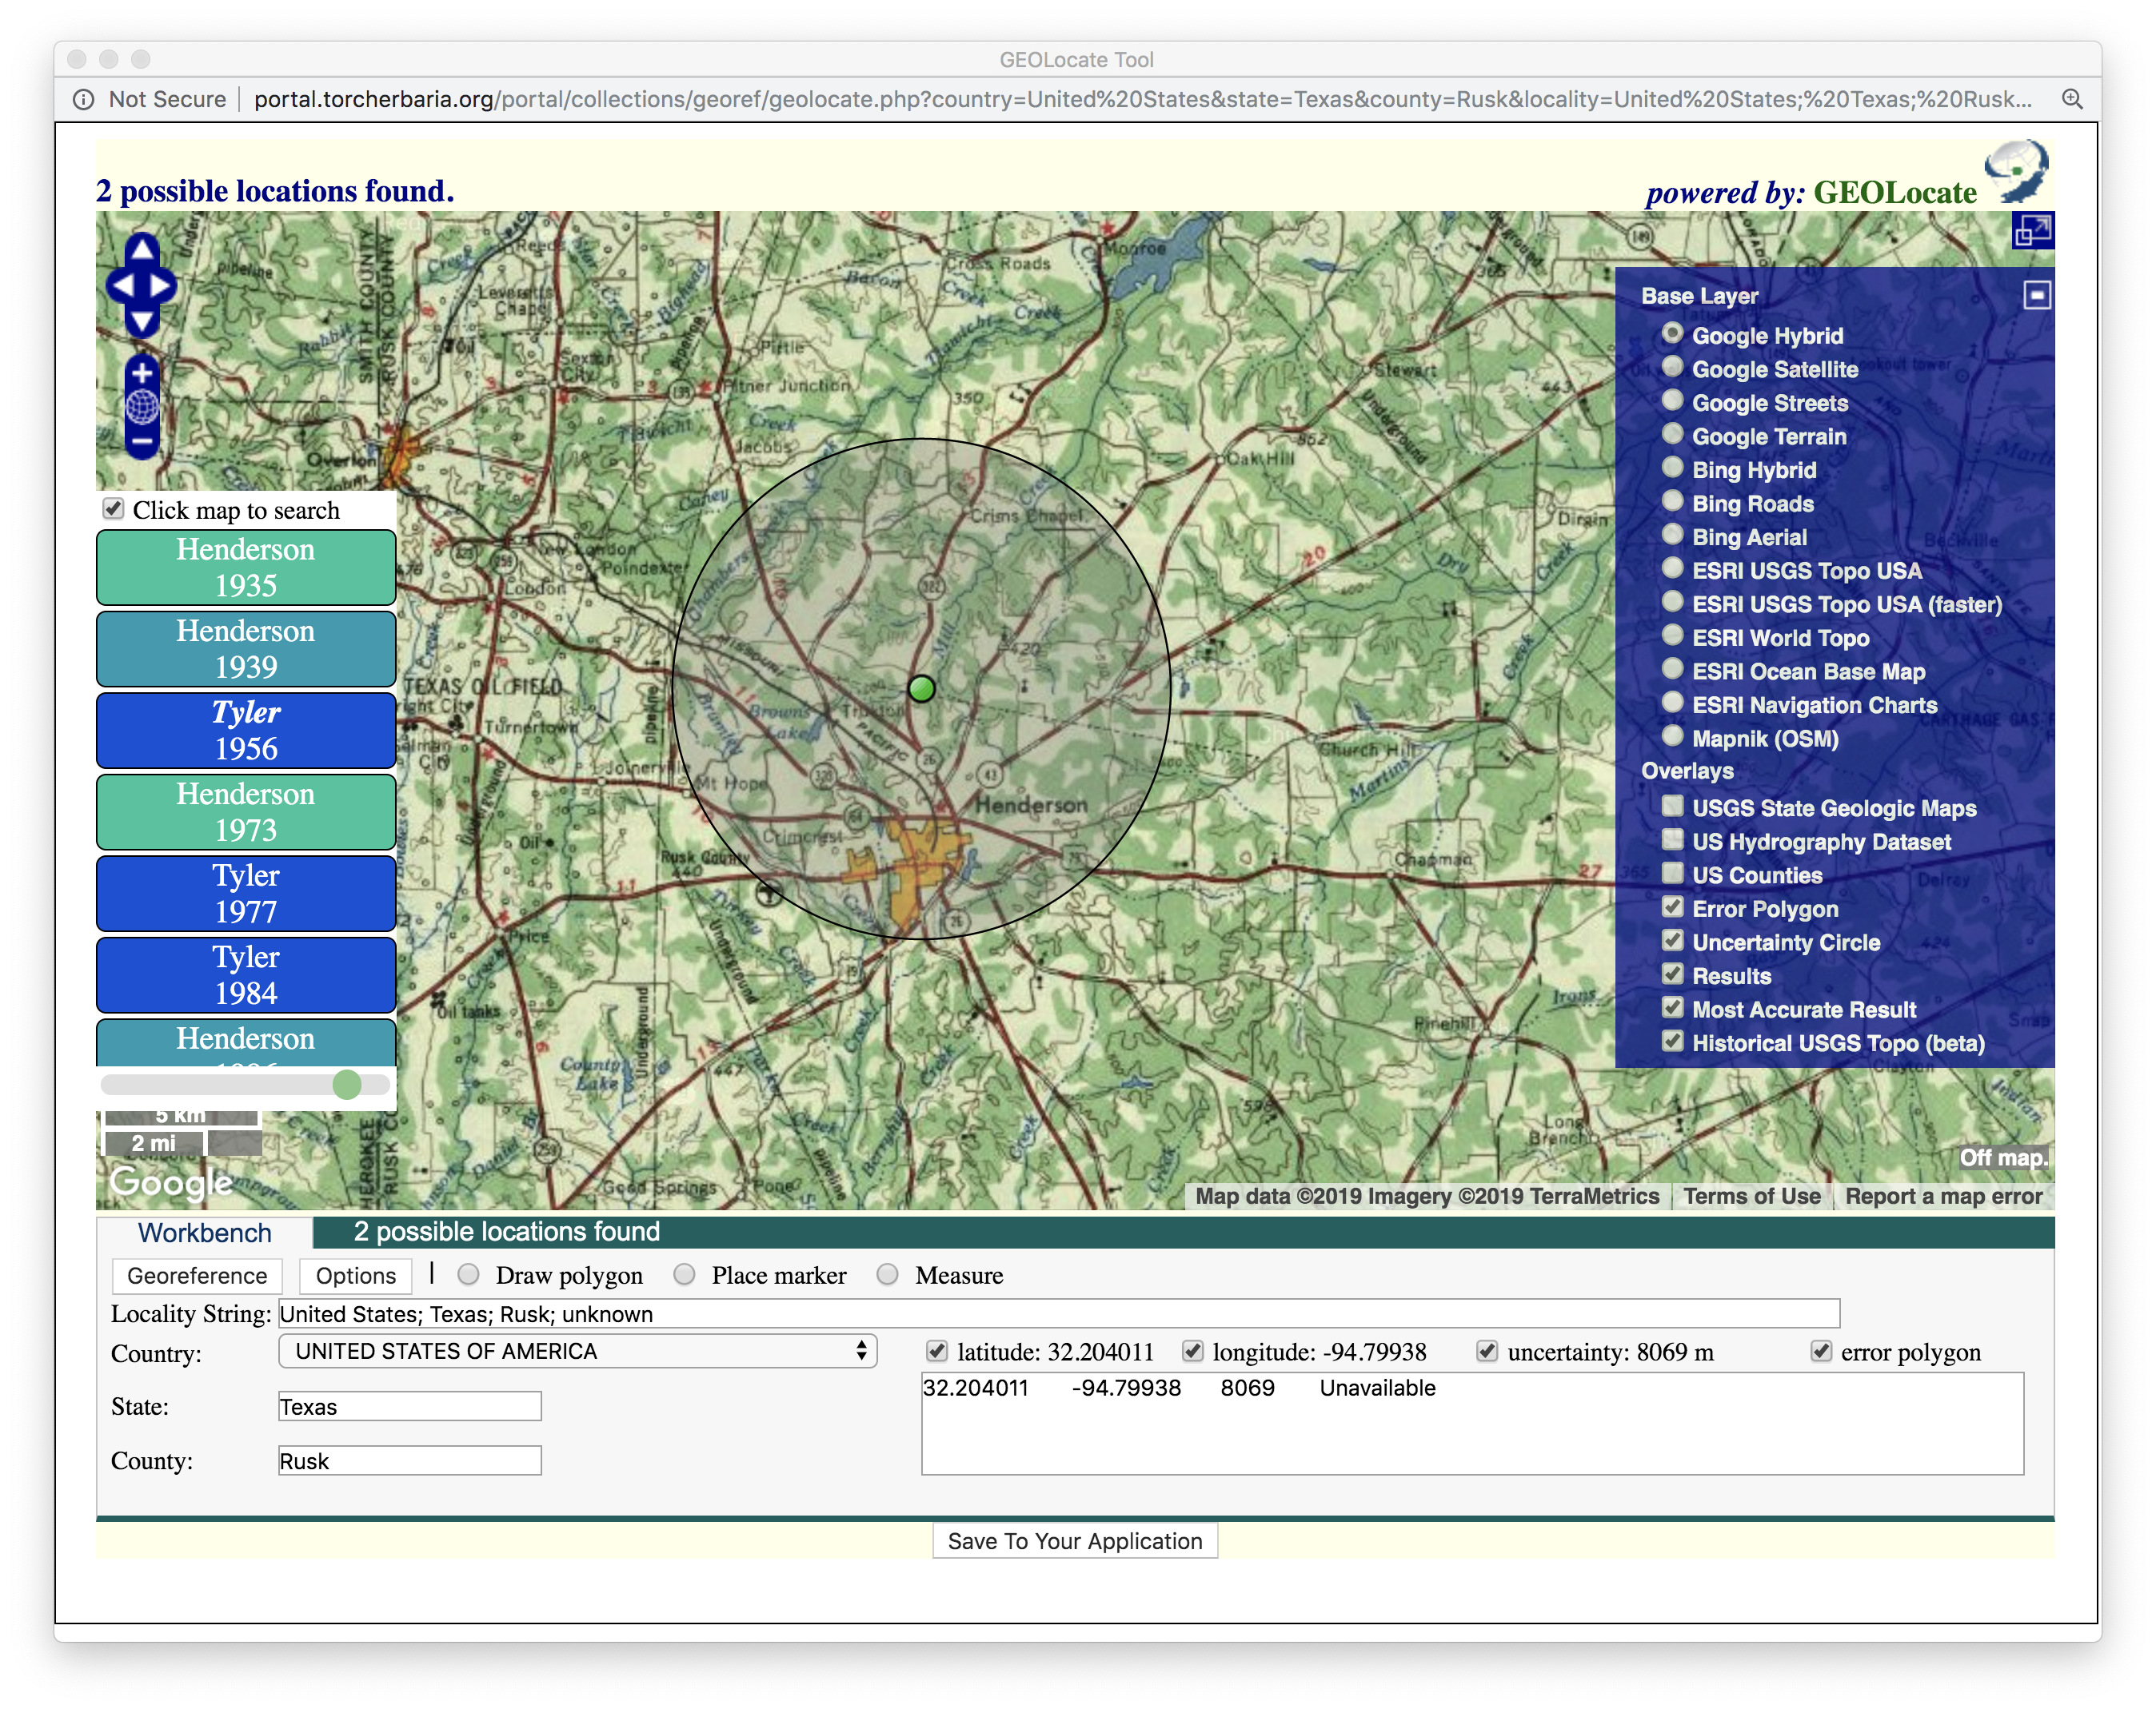This screenshot has height=1709, width=2156.
Task: Disable Error Polygon overlay
Action: (1672, 906)
